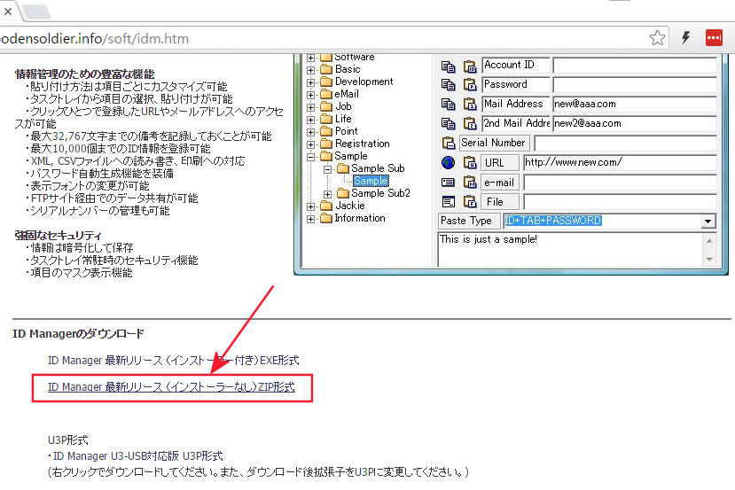735x490 pixels.
Task: Open the Paste Type dropdown arrow
Action: 708,222
